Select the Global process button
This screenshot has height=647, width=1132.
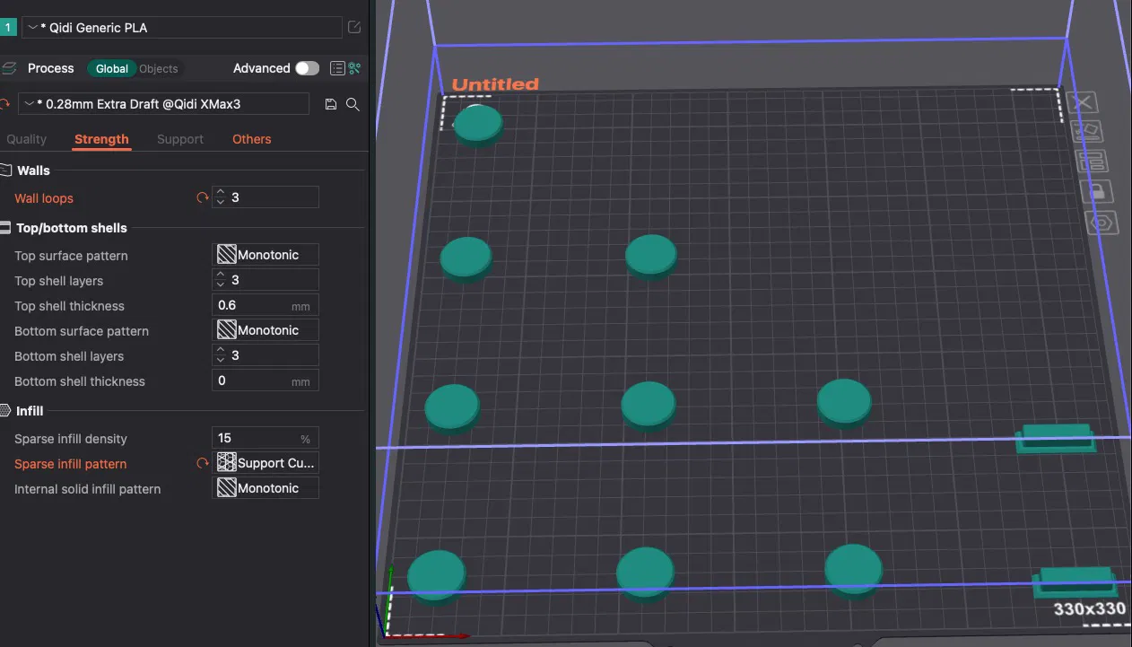(111, 68)
